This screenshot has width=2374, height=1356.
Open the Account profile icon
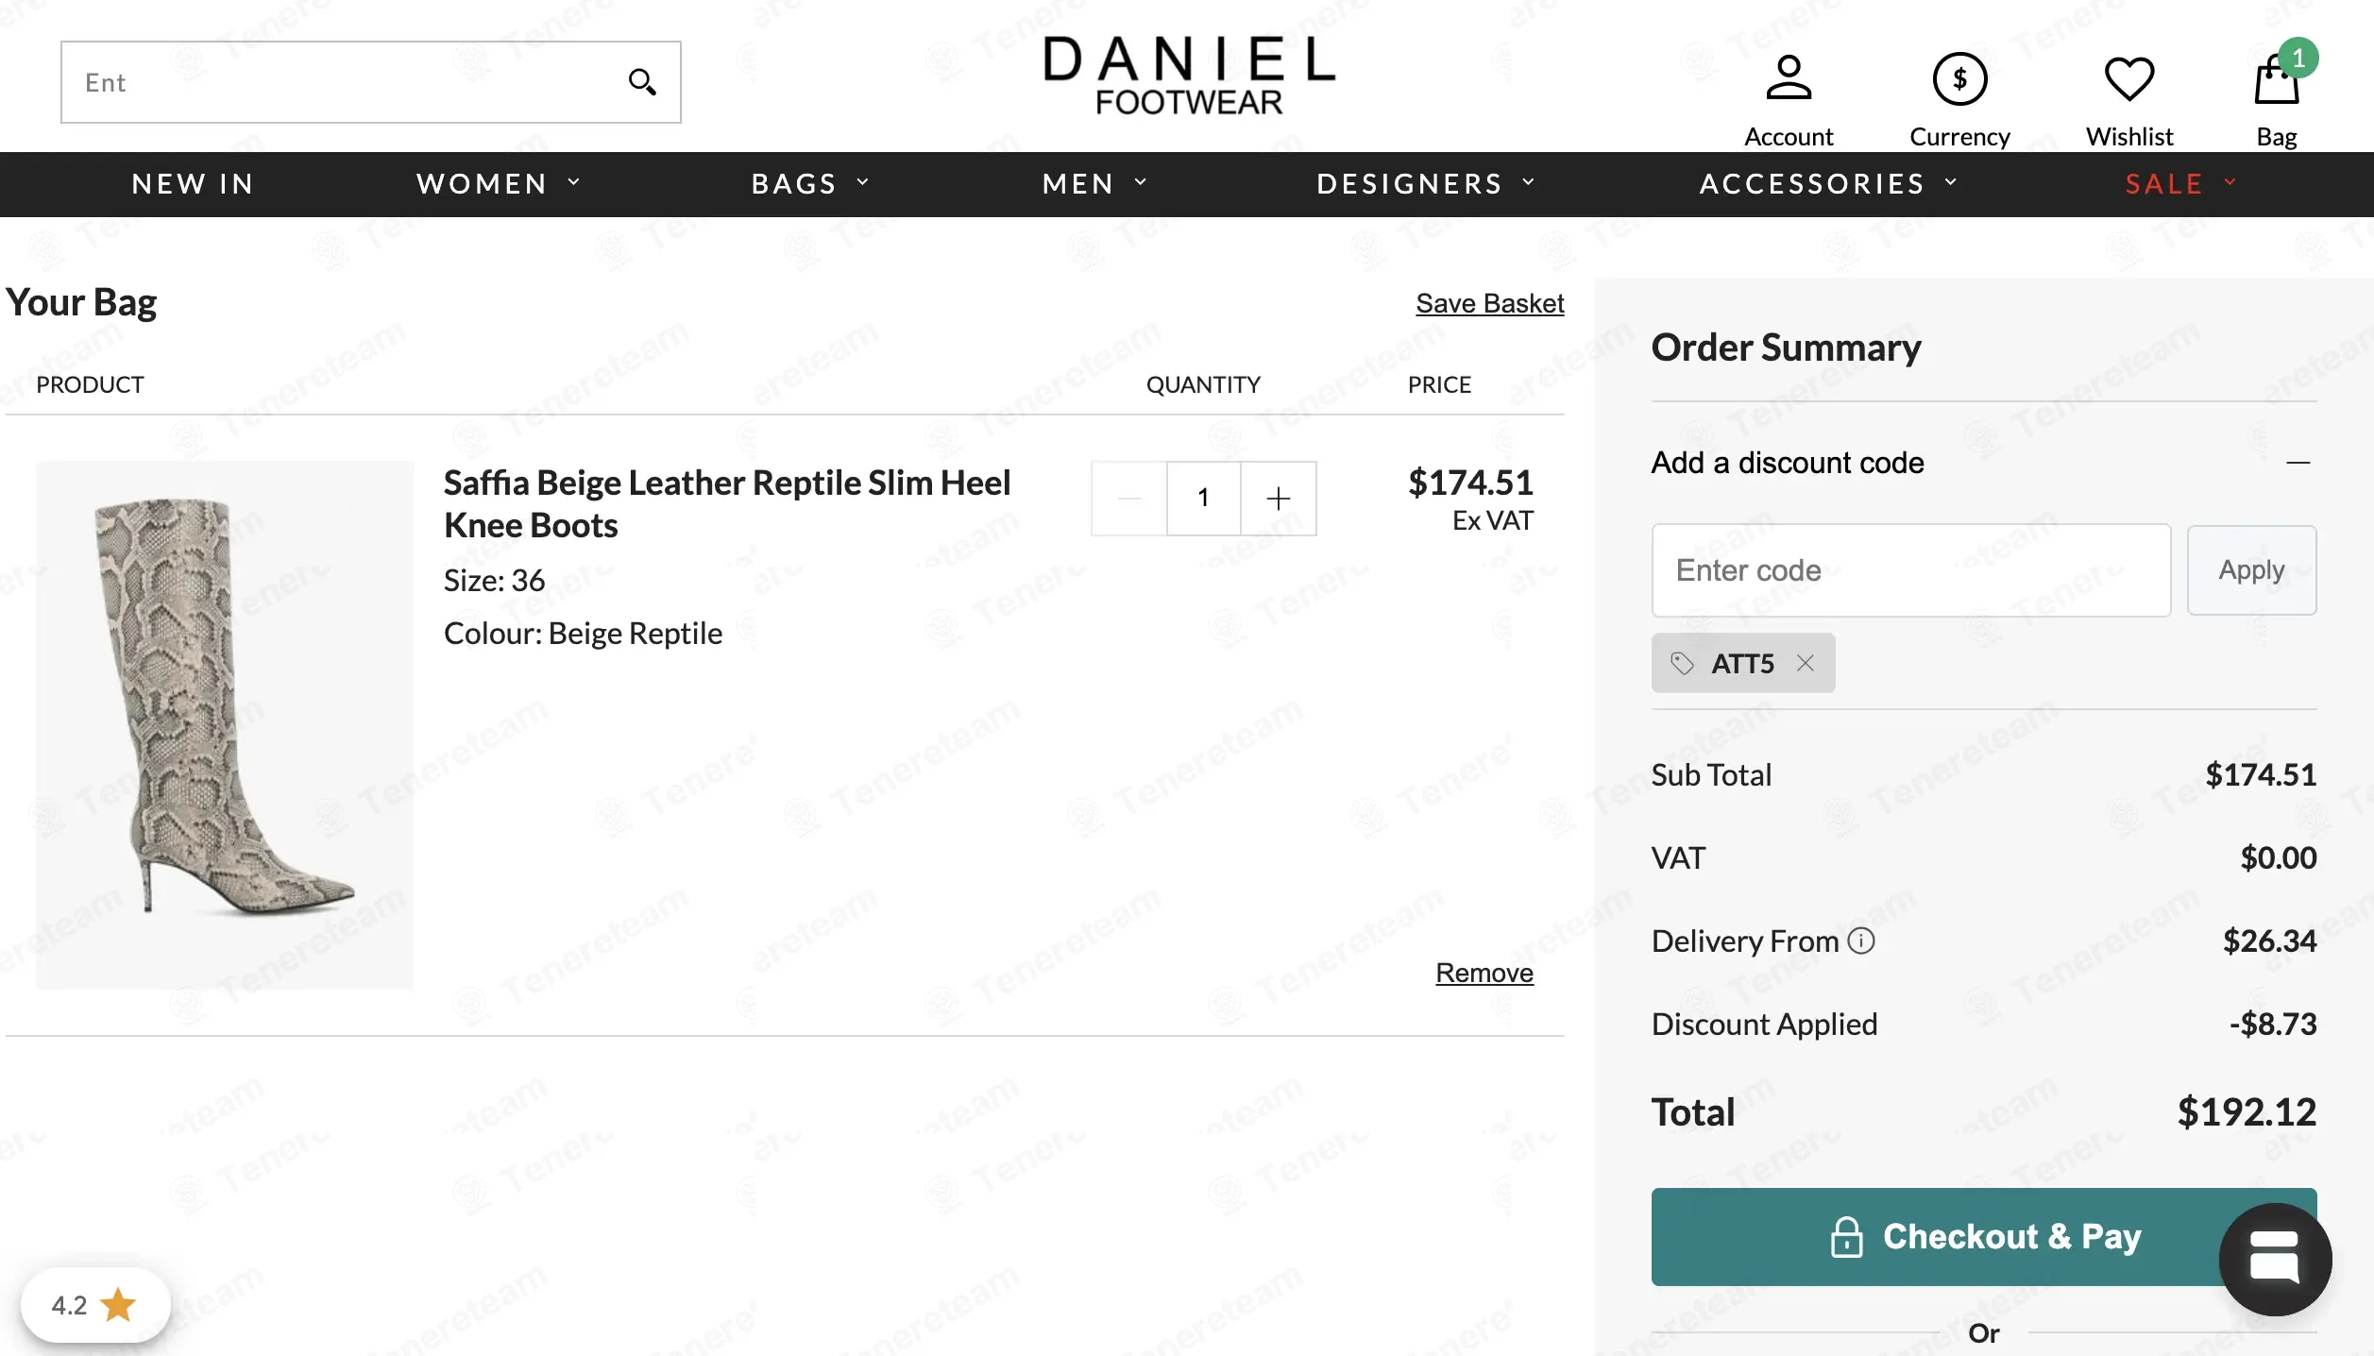pyautogui.click(x=1789, y=78)
